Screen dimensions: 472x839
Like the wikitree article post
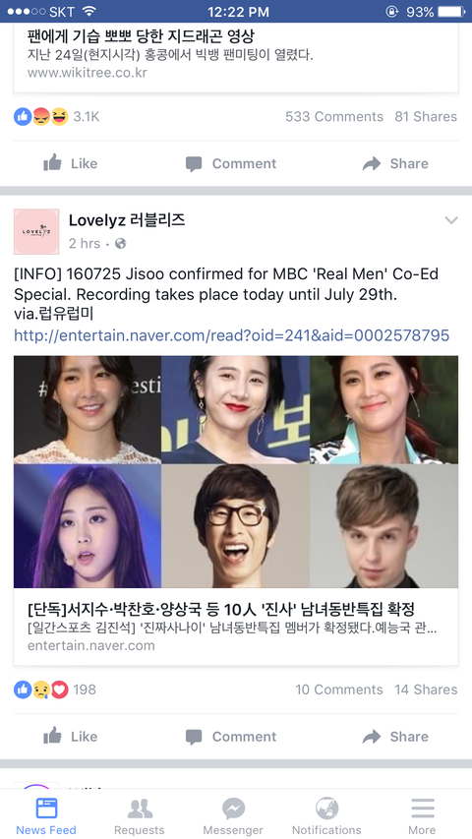(x=70, y=163)
